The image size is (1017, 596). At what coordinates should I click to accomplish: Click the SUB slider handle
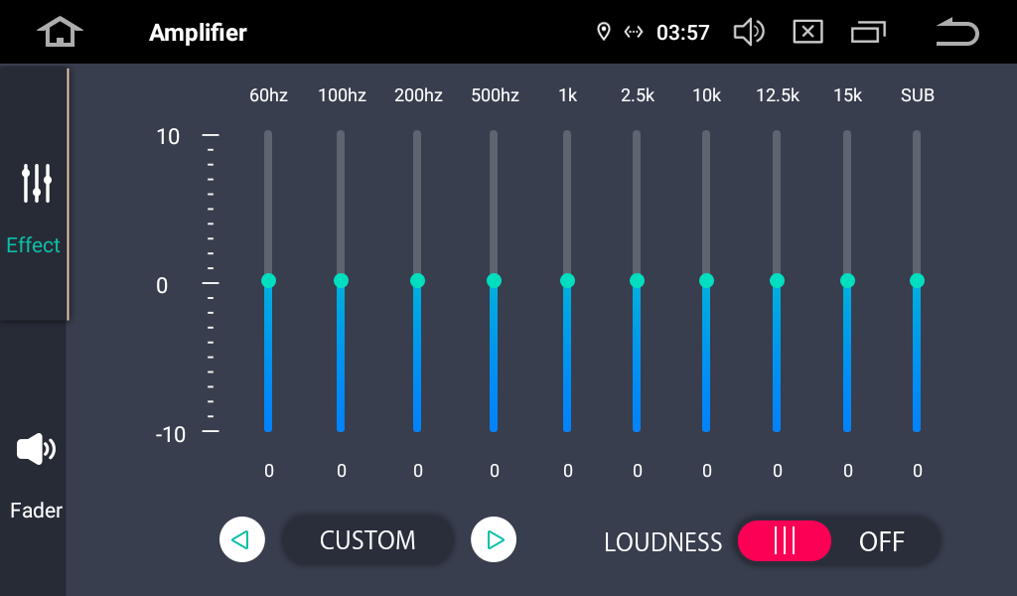(917, 281)
